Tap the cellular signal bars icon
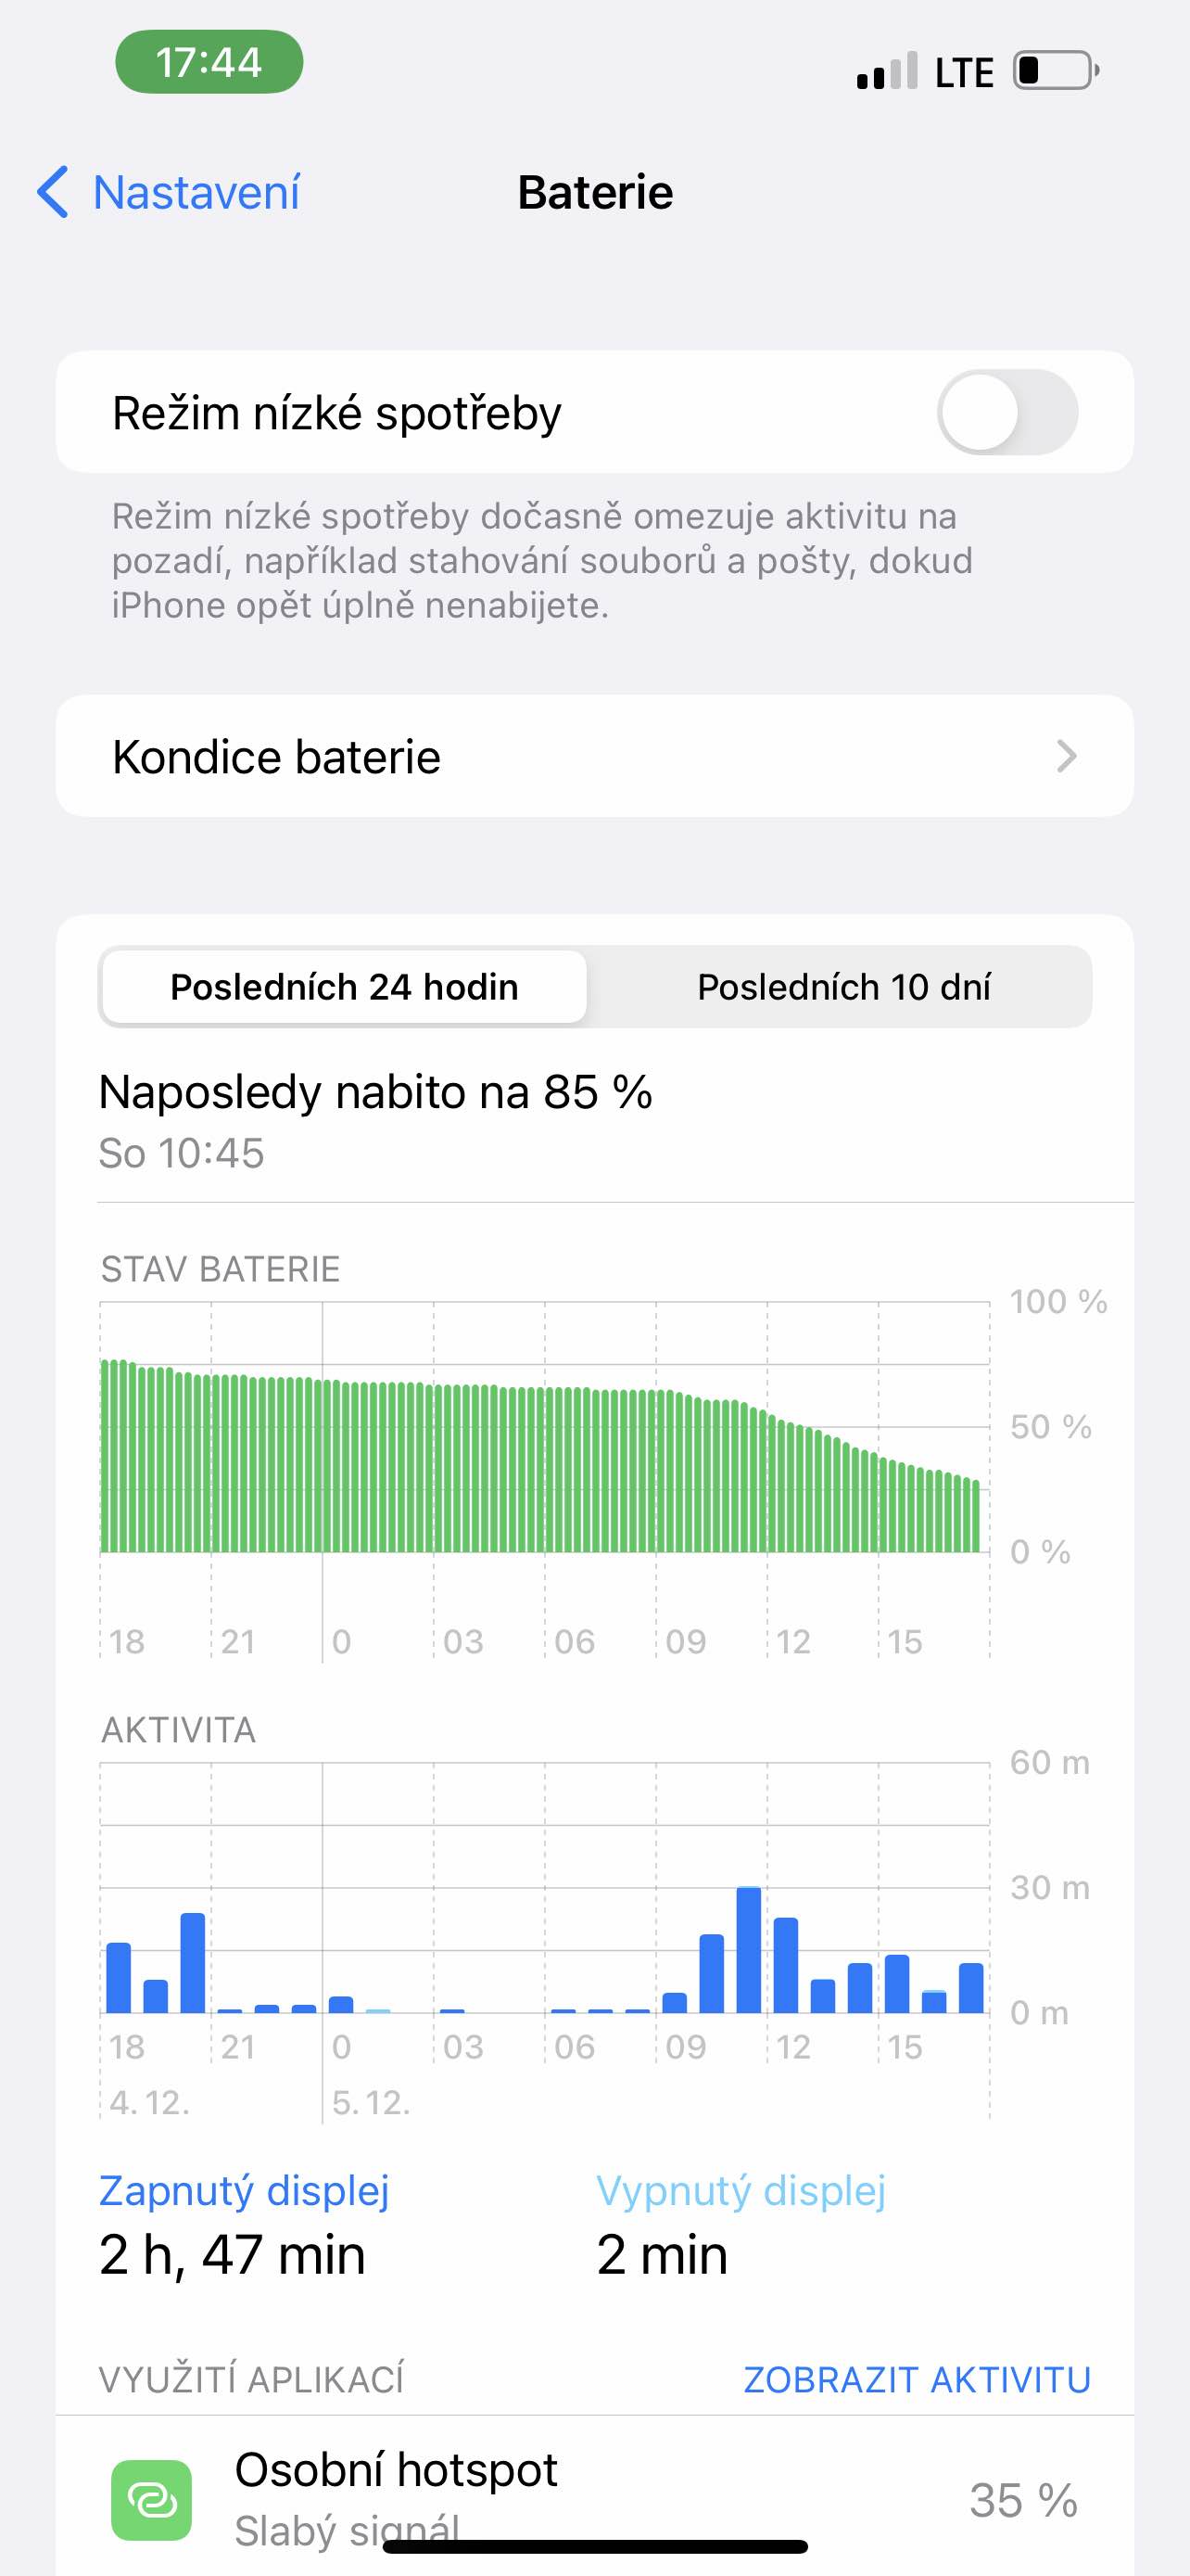This screenshot has width=1190, height=2576. click(x=886, y=72)
